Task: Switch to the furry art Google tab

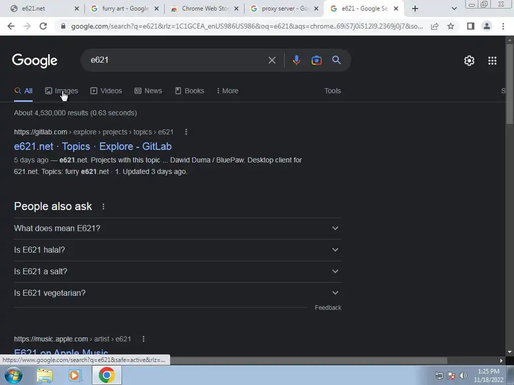Action: [125, 9]
